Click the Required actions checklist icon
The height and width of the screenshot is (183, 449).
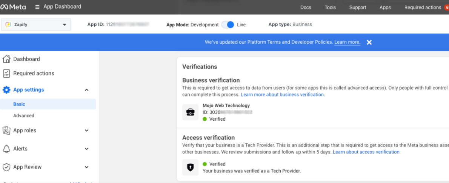click(6, 74)
